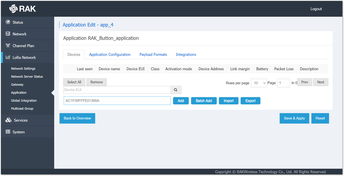This screenshot has width=344, height=176.
Task: Select the Application submenu item
Action: tap(19, 93)
